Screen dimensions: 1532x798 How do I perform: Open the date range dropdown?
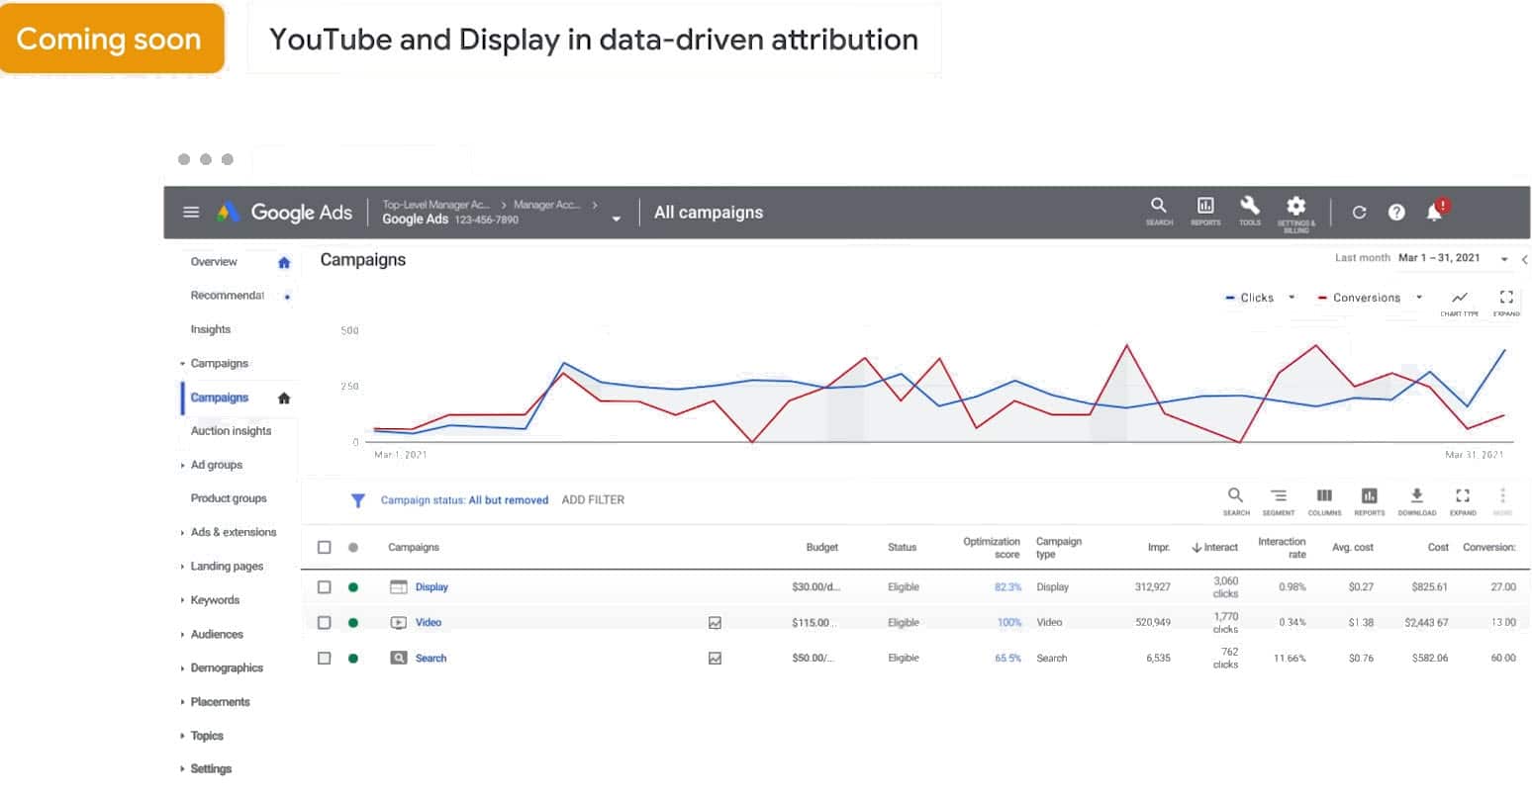[x=1504, y=259]
